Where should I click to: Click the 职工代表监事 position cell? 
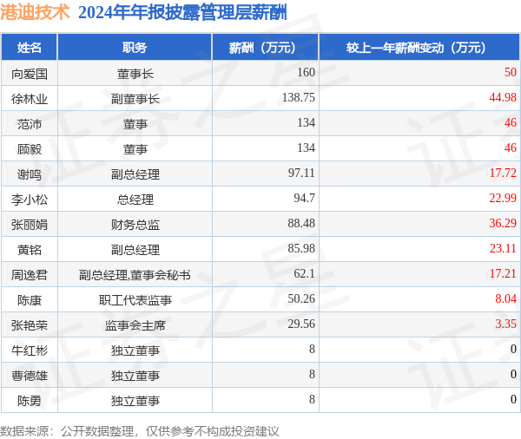[x=135, y=300]
